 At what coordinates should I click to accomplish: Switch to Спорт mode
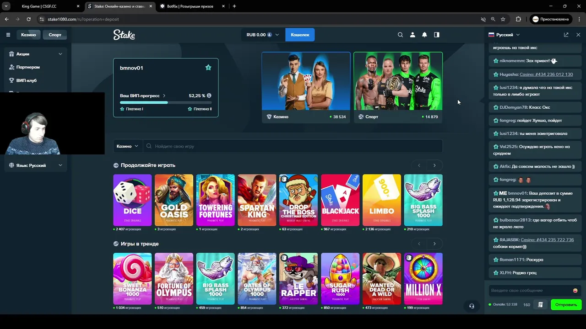55,35
